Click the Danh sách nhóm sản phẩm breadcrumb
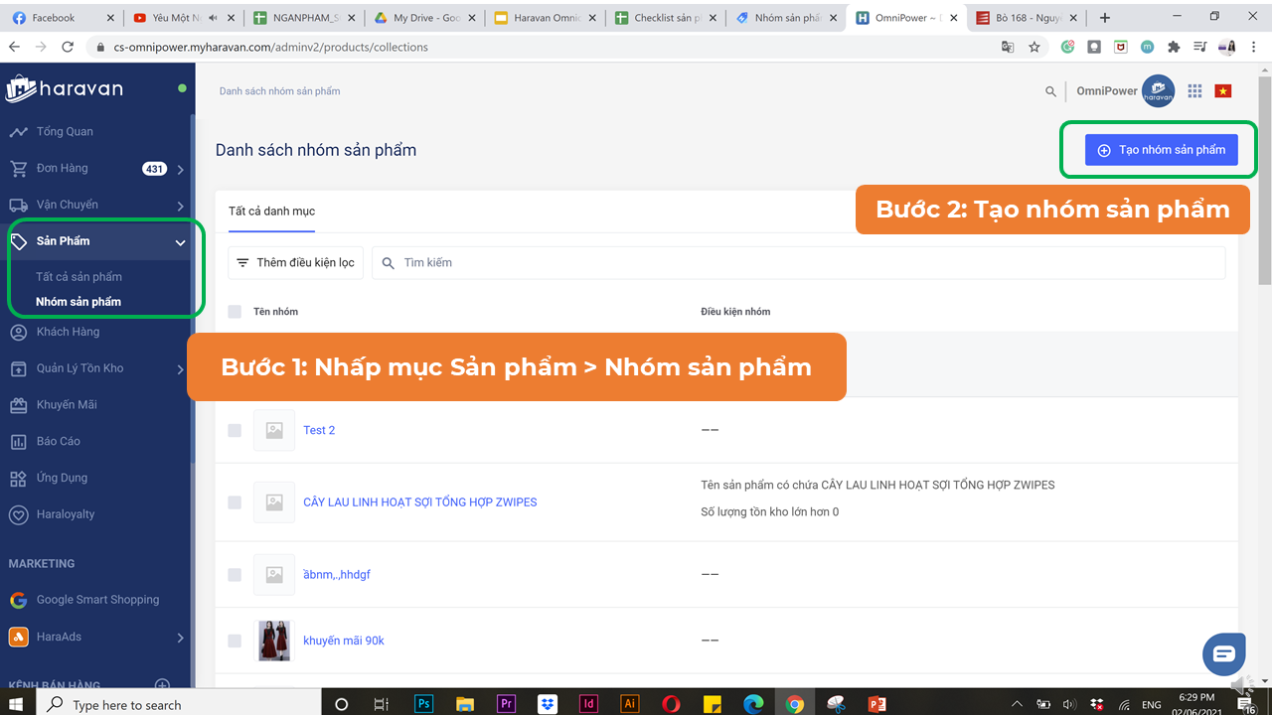Screen dimensions: 1272x715 [279, 91]
